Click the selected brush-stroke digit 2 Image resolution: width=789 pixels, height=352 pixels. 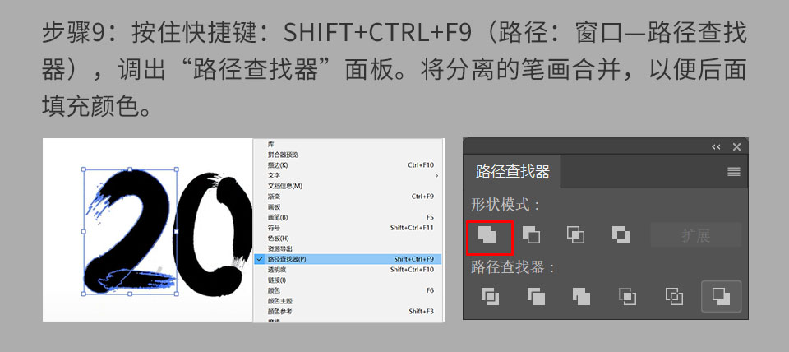130,232
